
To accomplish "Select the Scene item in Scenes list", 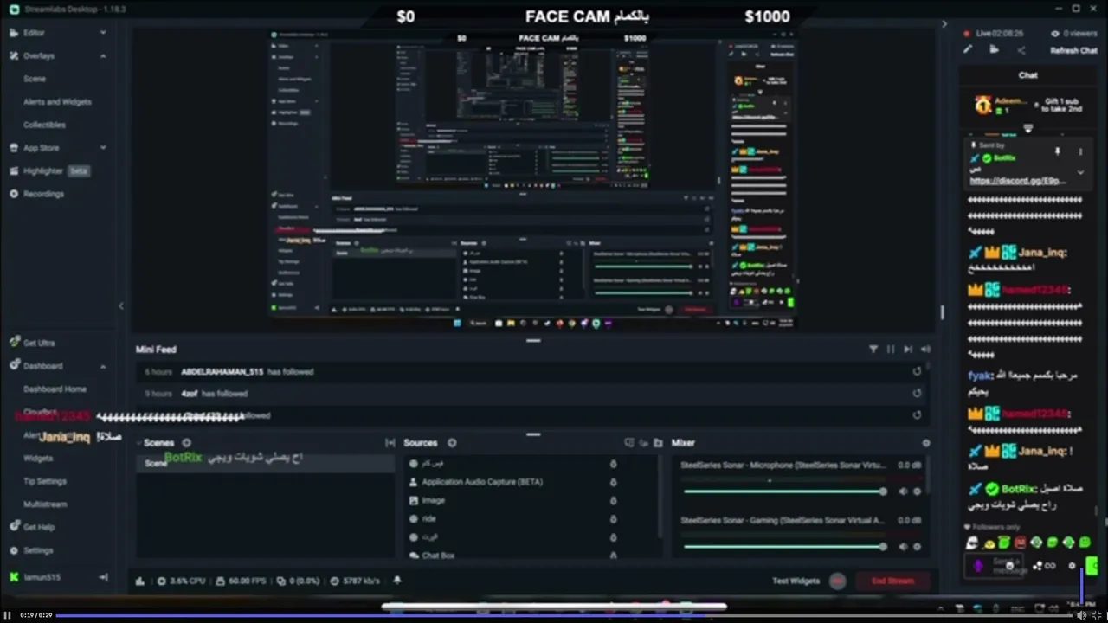I will point(266,464).
